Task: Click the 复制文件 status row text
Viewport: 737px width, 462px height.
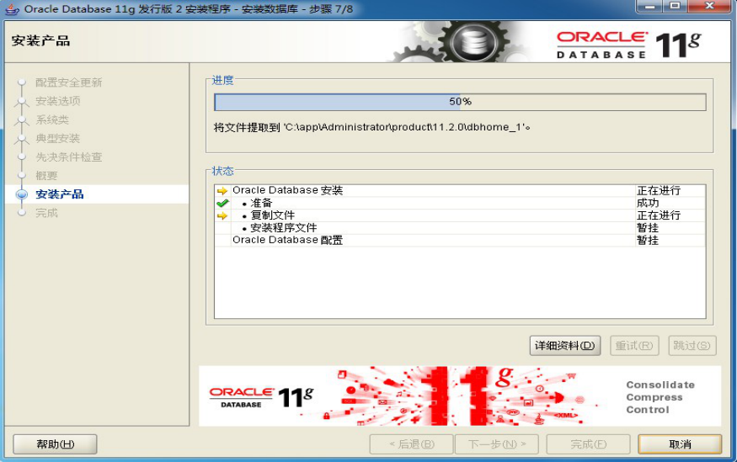Action: pyautogui.click(x=272, y=215)
